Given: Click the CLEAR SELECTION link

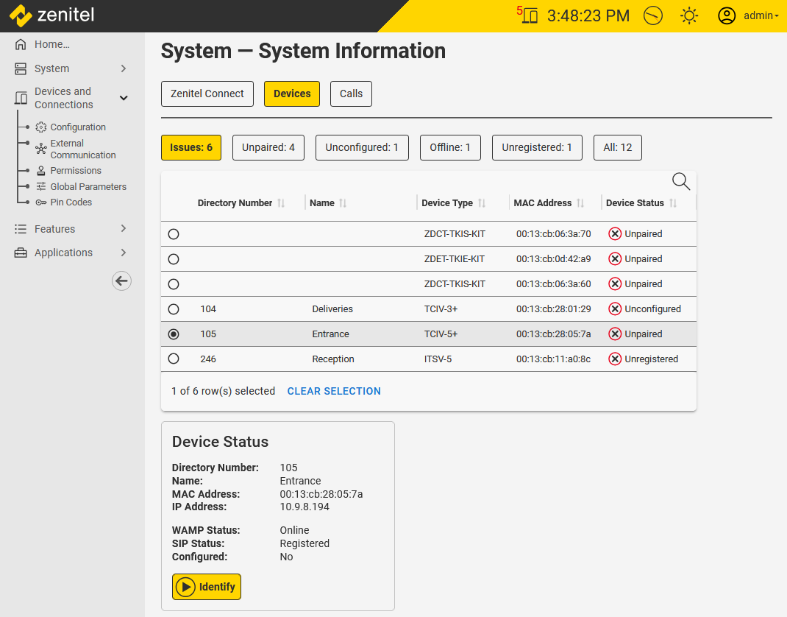Looking at the screenshot, I should (x=334, y=391).
